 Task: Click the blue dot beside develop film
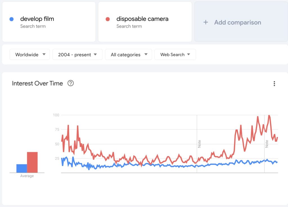12,19
